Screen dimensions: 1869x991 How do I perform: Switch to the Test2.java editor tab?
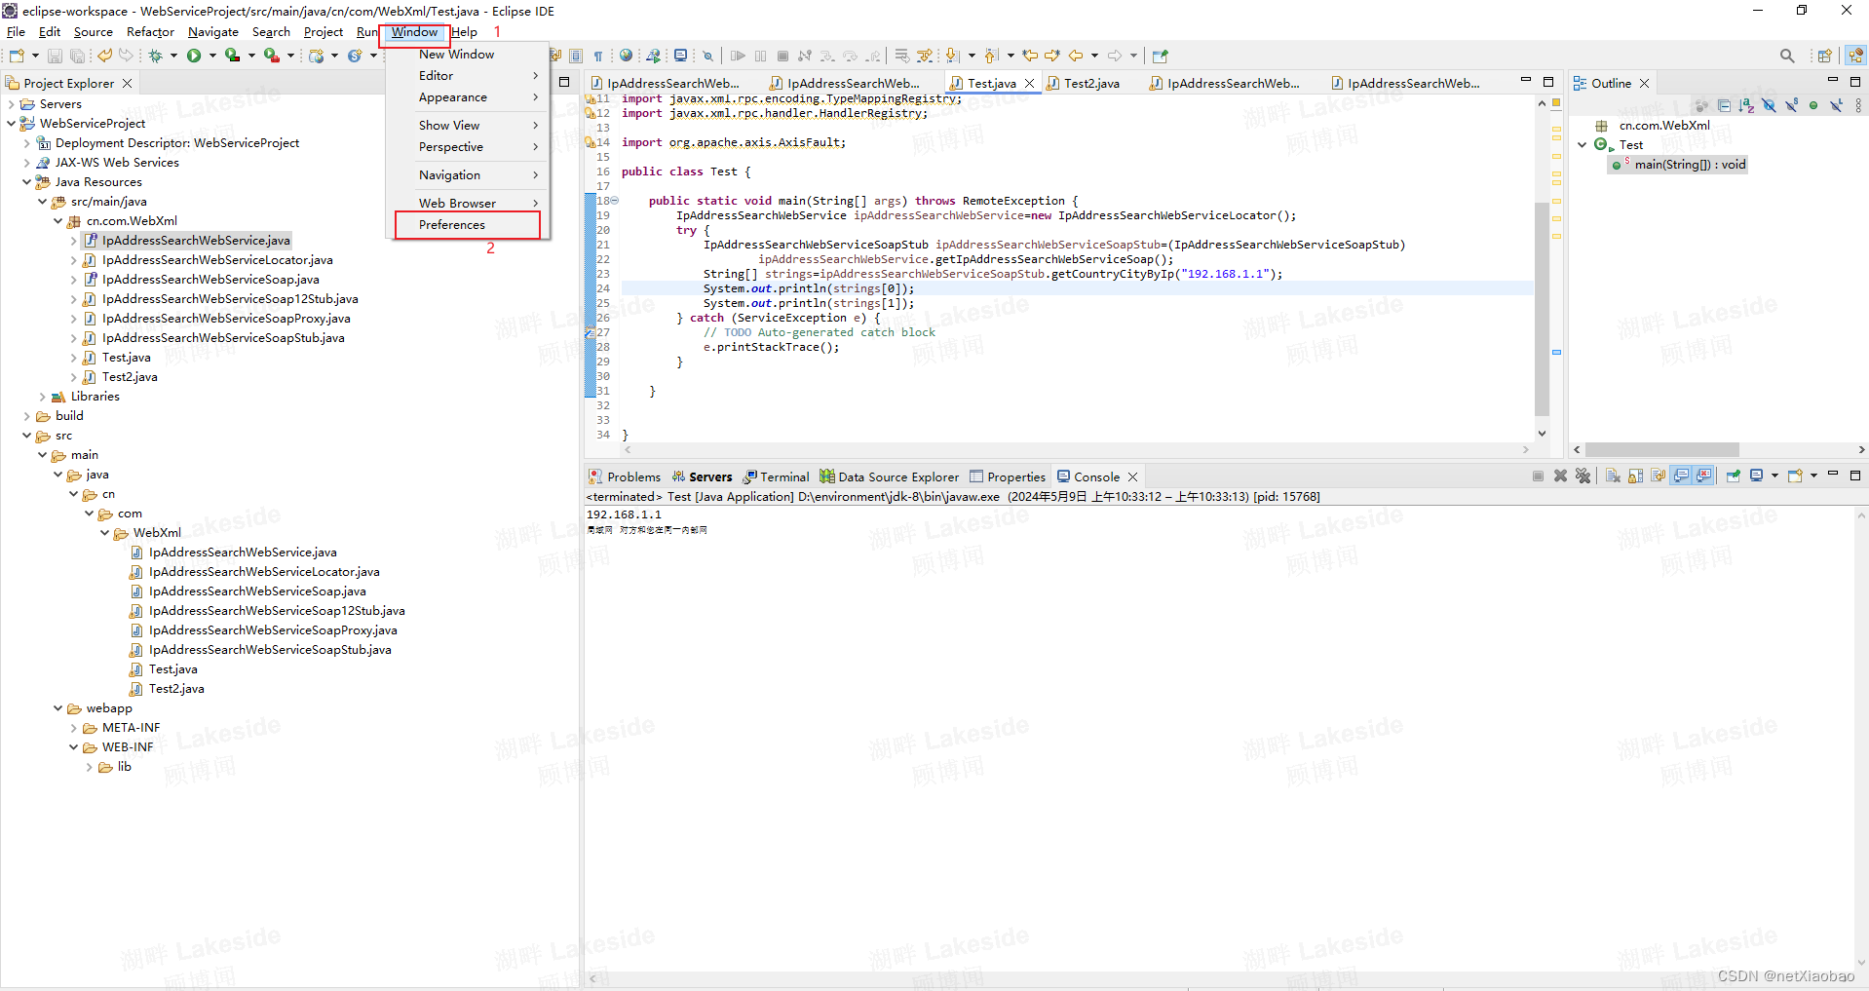pyautogui.click(x=1090, y=83)
